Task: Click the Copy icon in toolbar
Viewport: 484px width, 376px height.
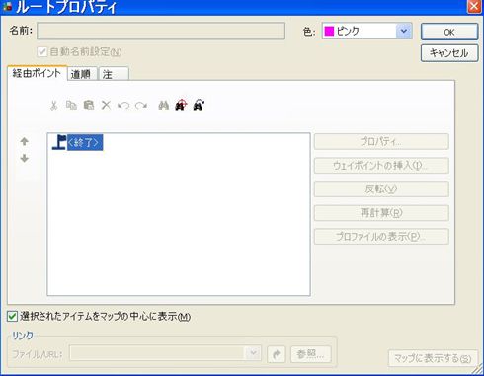Action: coord(71,106)
